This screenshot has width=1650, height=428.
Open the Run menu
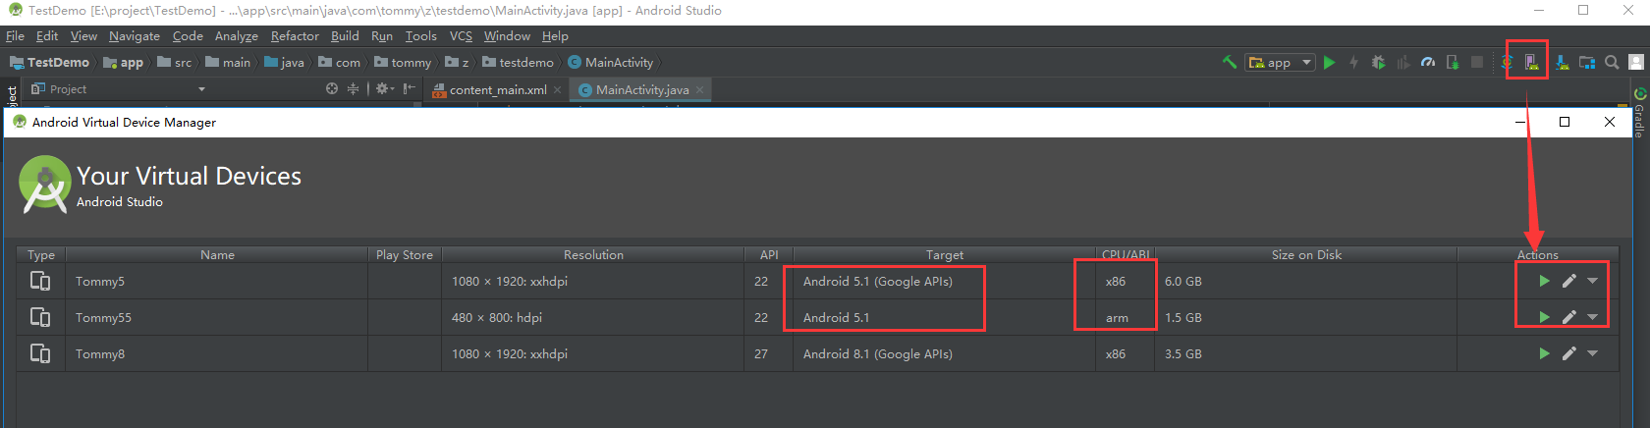pyautogui.click(x=382, y=36)
